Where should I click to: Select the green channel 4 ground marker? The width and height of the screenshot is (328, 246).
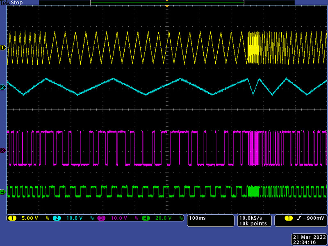point(3,191)
